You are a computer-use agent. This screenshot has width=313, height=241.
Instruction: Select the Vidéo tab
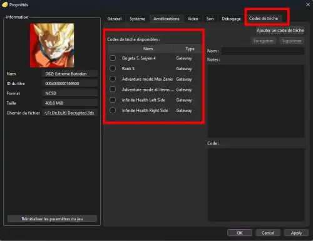click(193, 19)
